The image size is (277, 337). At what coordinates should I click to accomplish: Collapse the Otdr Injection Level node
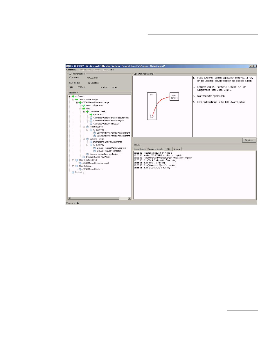73,160
